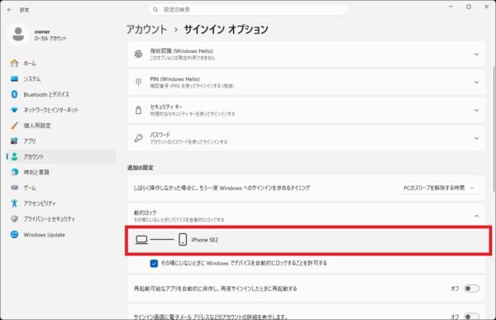This screenshot has height=320, width=496.
Task: Click the Bluetooth icon in sidebar
Action: pos(14,94)
